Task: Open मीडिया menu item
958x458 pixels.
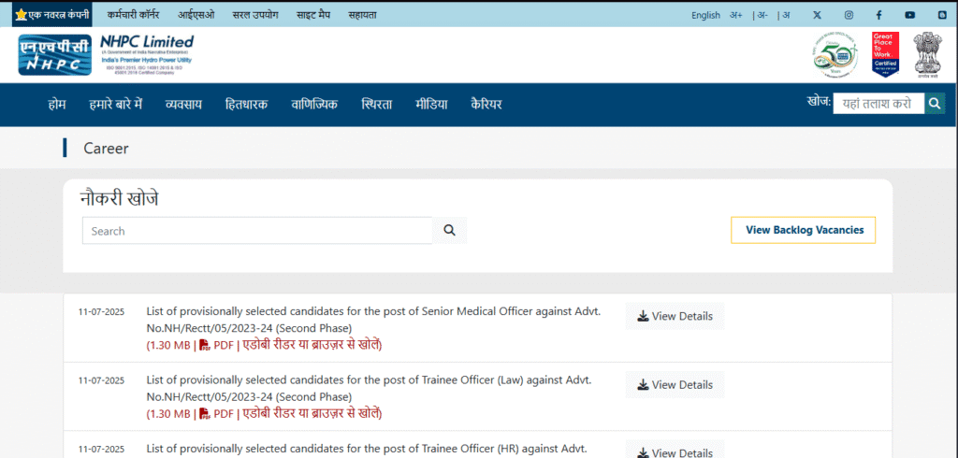Action: tap(431, 105)
